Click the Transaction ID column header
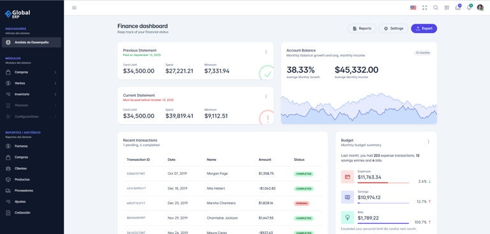 [x=138, y=160]
